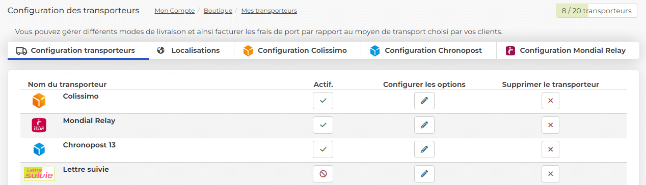Viewport: 646px width, 185px height.
Task: Enable the disabled Lettre suivie carrier
Action: point(323,174)
